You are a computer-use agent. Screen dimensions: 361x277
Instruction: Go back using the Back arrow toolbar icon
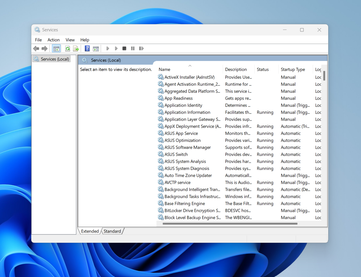click(x=36, y=48)
